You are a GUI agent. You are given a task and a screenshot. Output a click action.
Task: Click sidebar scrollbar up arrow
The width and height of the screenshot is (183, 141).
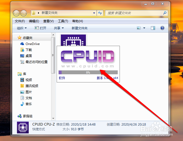53,35
